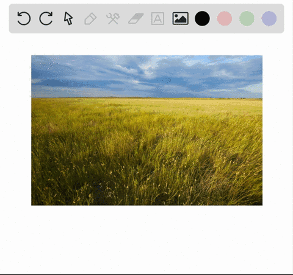
Task: Open the insert image tool
Action: tap(180, 18)
